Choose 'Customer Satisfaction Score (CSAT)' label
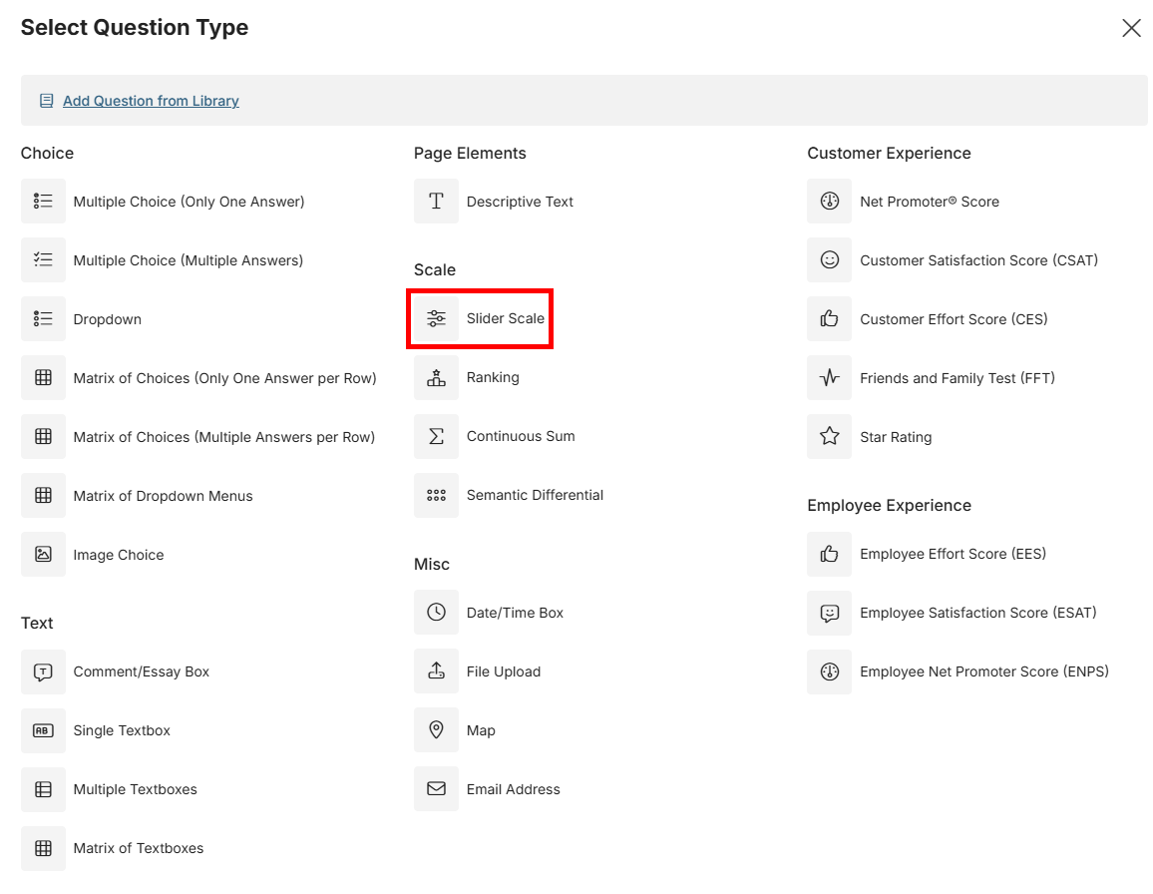The height and width of the screenshot is (894, 1153). [x=978, y=260]
